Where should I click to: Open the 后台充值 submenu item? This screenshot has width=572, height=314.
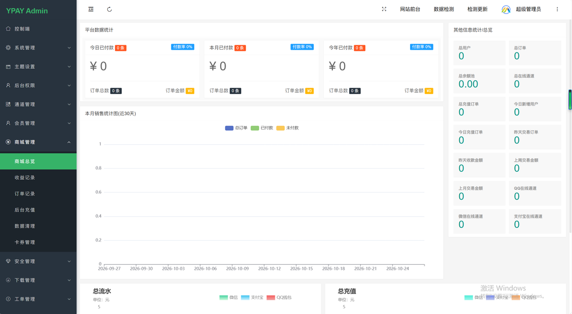pyautogui.click(x=39, y=210)
